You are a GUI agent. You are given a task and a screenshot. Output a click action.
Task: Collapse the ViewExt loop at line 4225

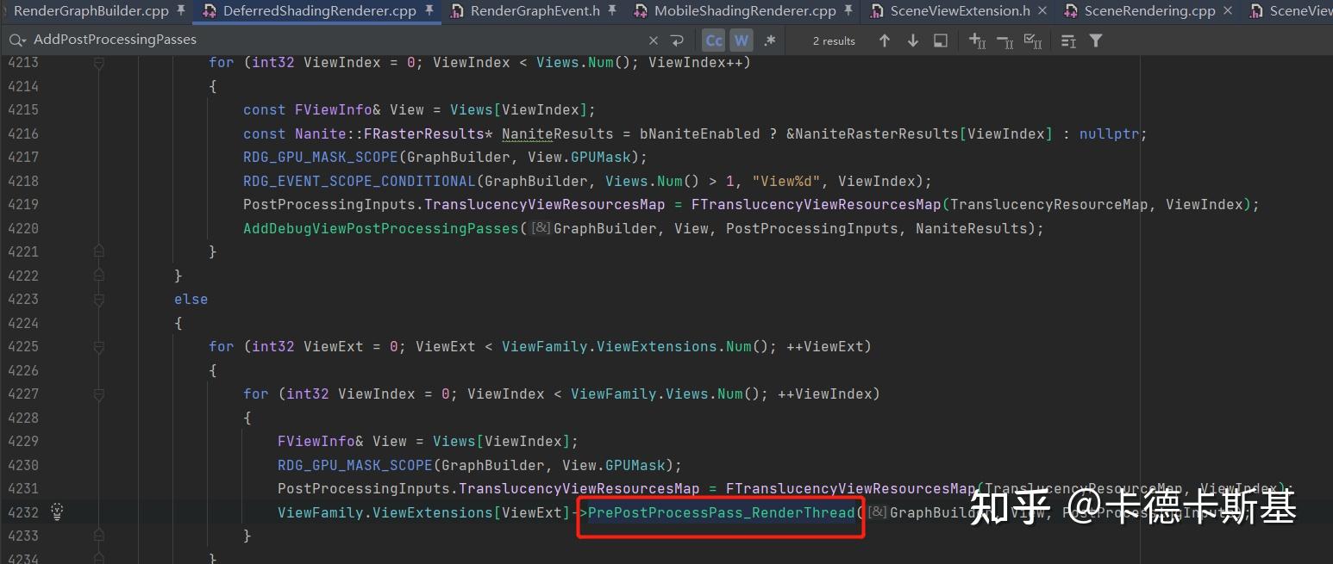click(x=99, y=346)
